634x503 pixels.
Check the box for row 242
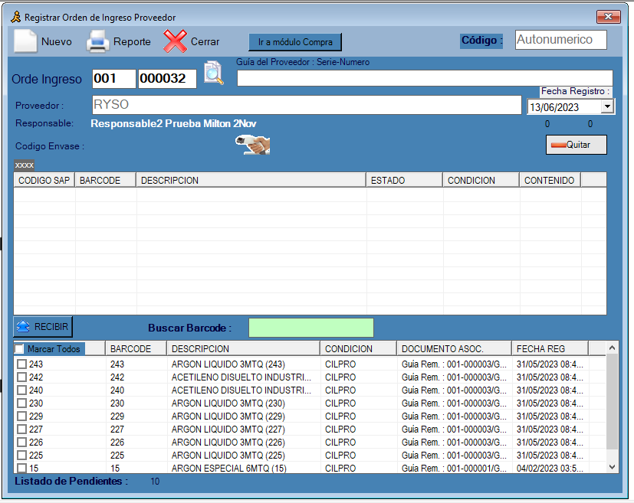click(x=21, y=377)
